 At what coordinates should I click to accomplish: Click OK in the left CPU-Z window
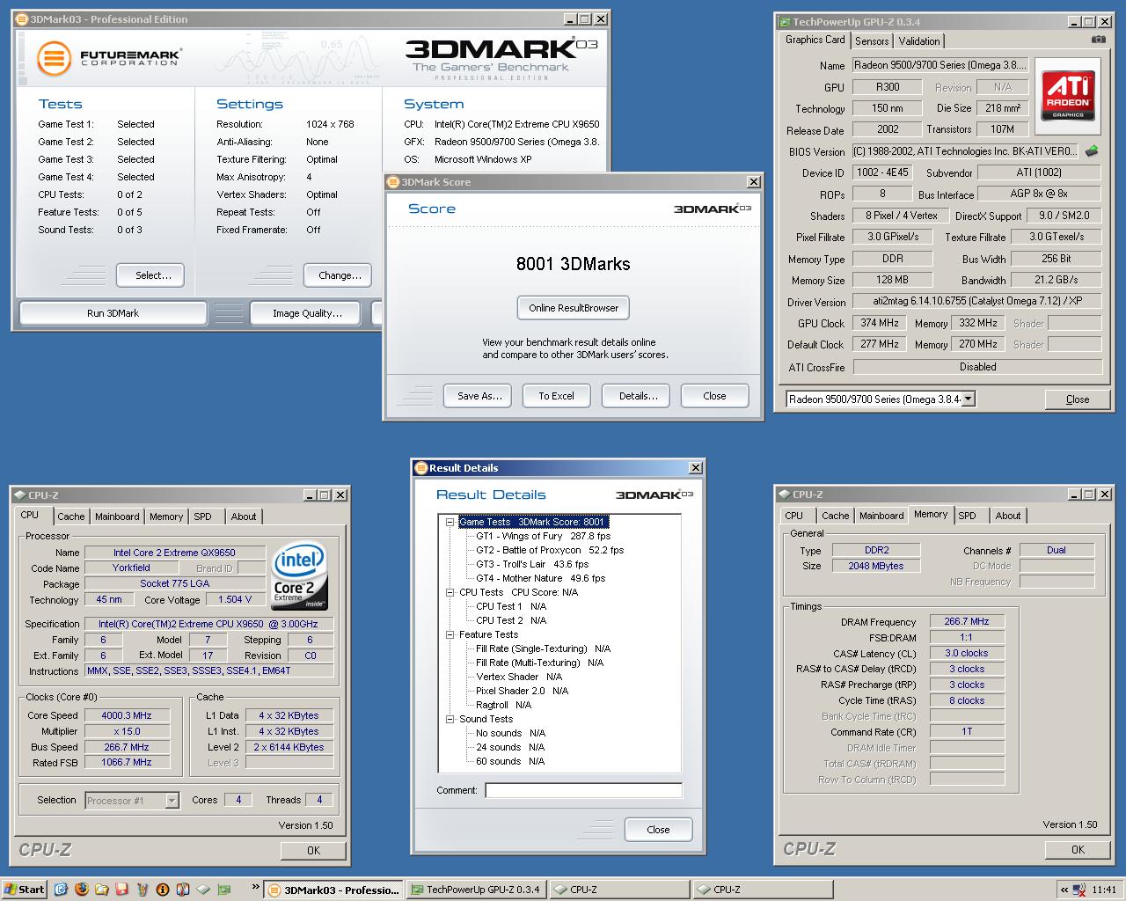point(313,851)
